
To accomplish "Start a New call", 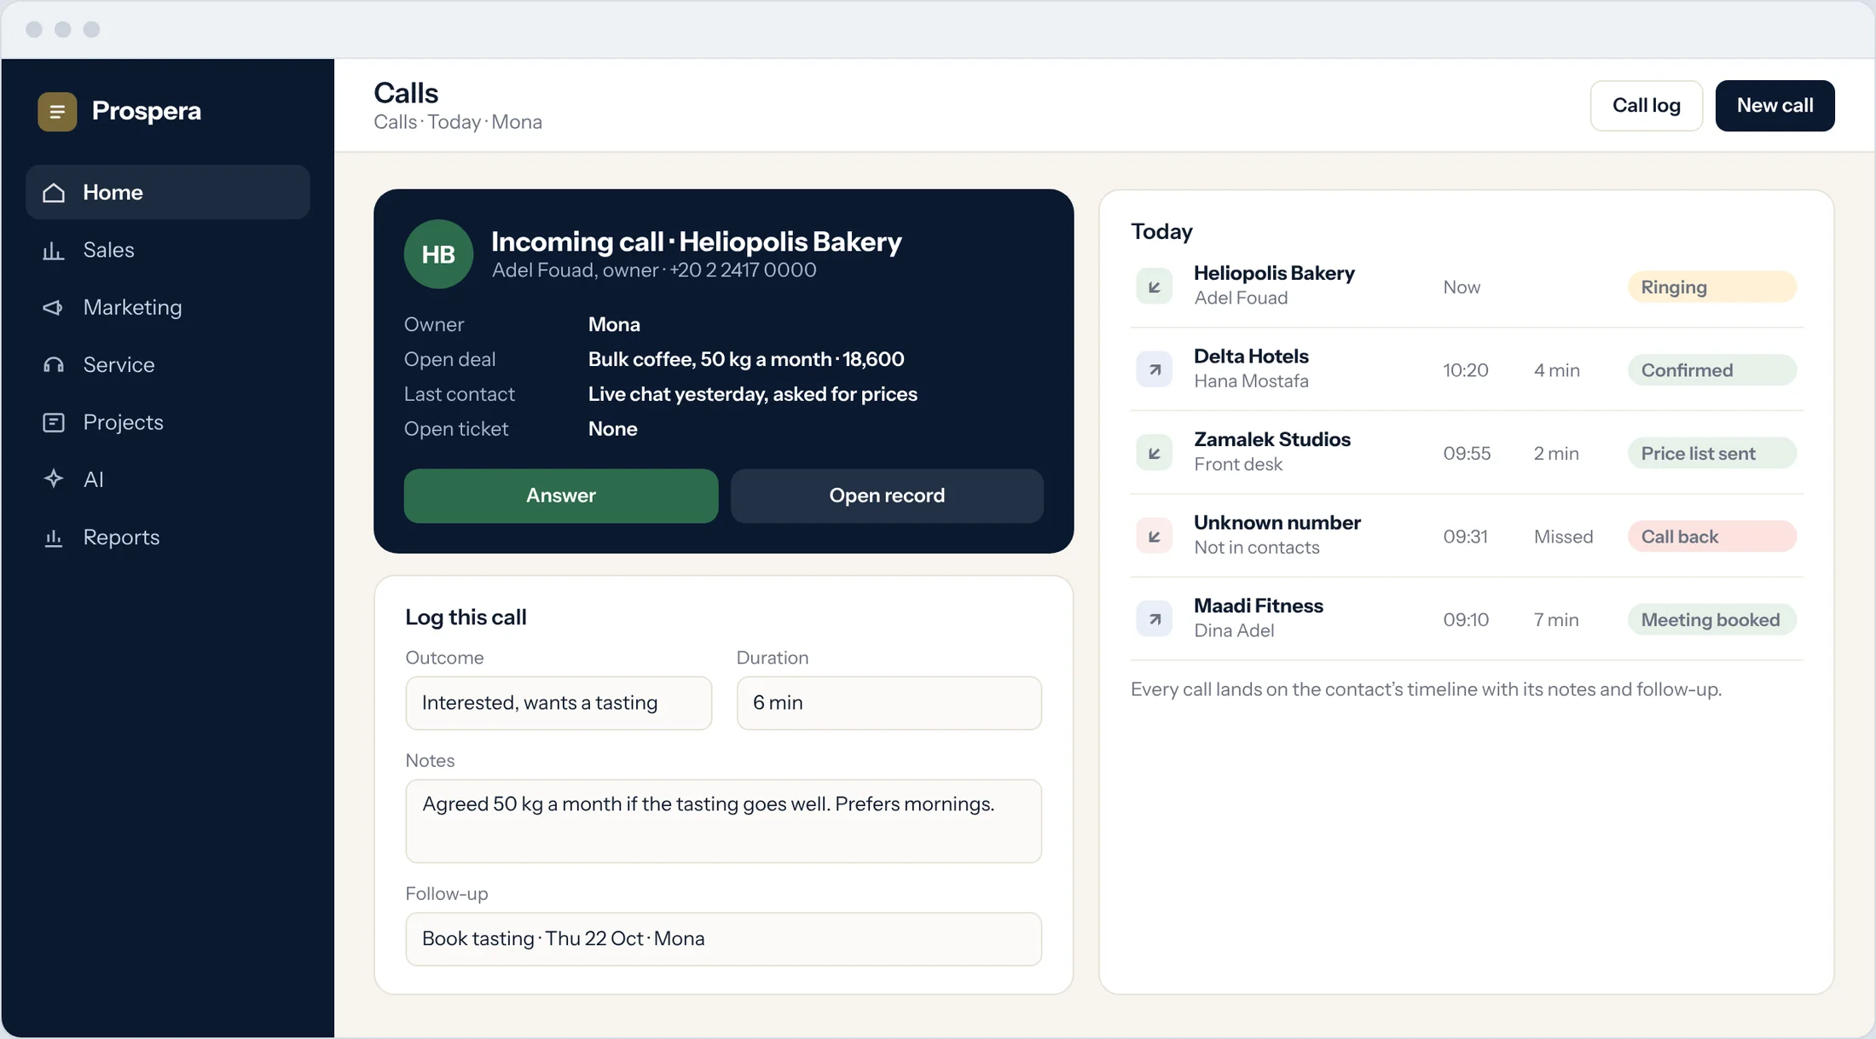I will (1775, 106).
